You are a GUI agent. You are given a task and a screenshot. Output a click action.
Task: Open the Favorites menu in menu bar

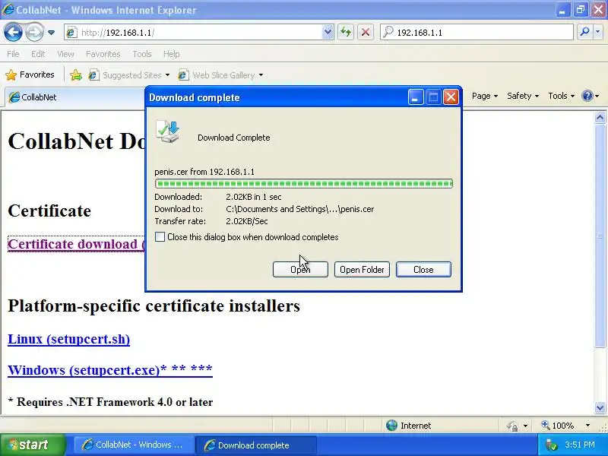103,54
